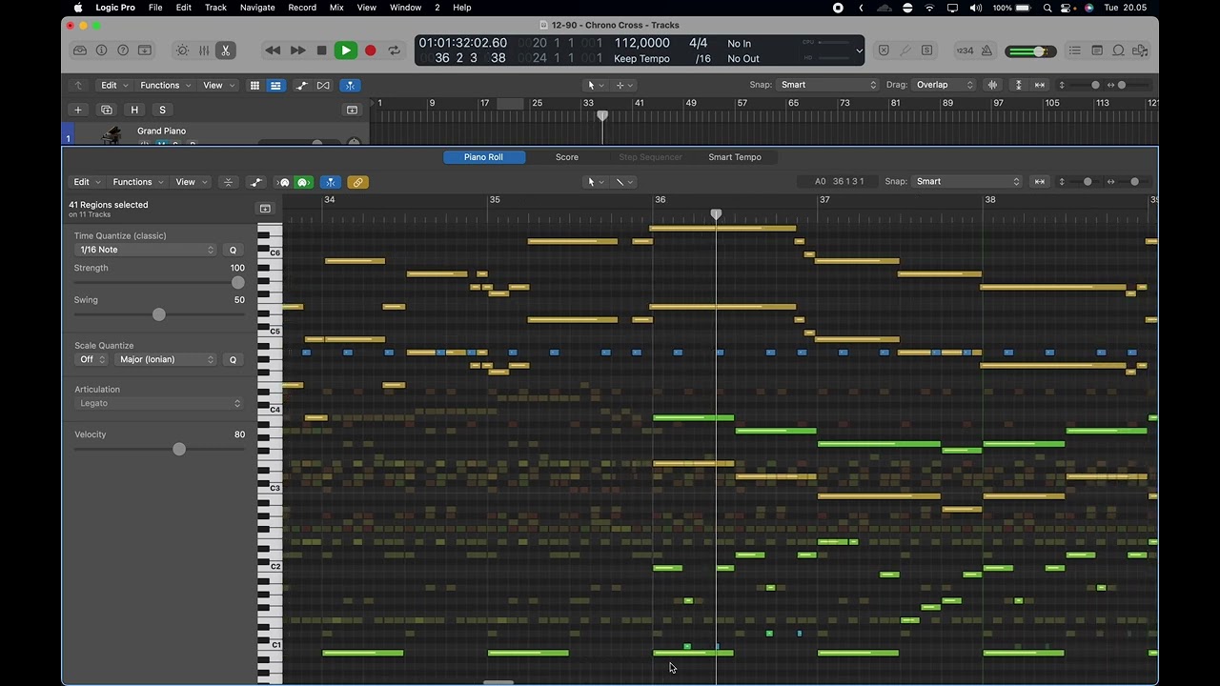Click the Fast Forward transport button

point(297,50)
